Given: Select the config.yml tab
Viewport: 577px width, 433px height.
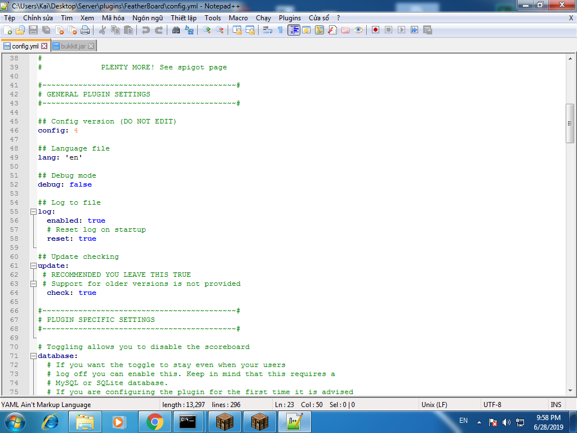Looking at the screenshot, I should point(25,46).
